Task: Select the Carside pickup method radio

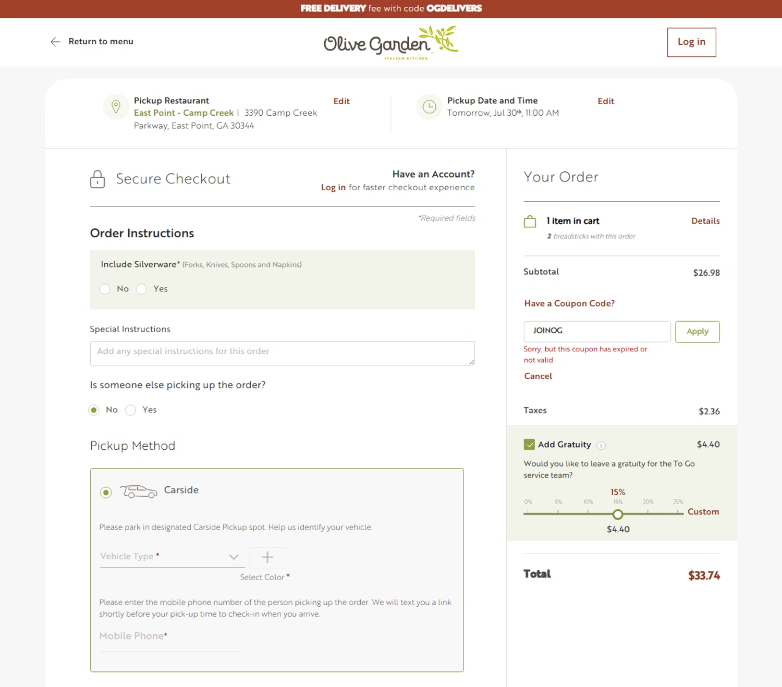Action: tap(106, 493)
